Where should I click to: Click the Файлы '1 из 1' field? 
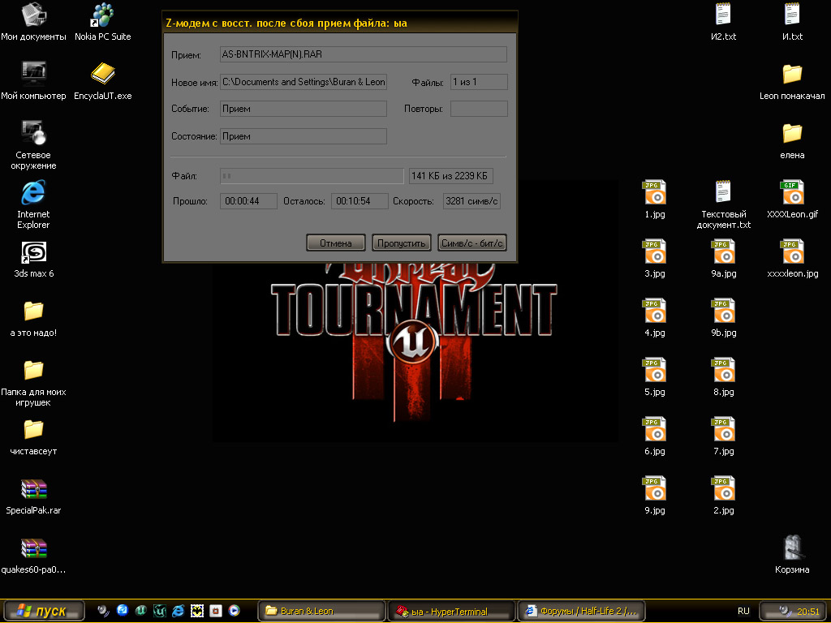pos(479,82)
